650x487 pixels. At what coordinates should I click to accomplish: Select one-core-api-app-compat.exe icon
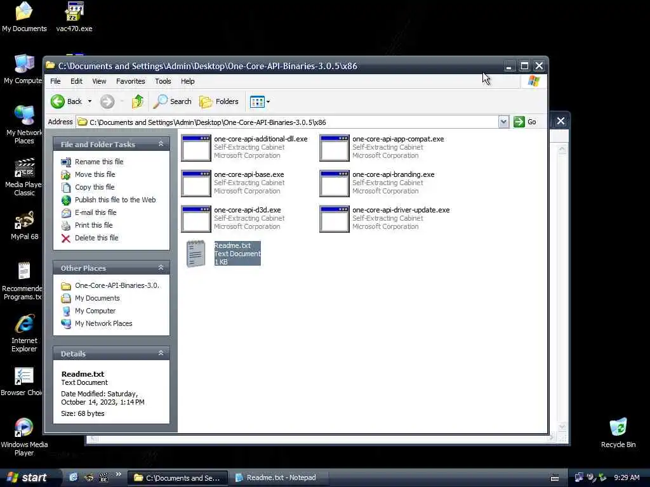(335, 147)
